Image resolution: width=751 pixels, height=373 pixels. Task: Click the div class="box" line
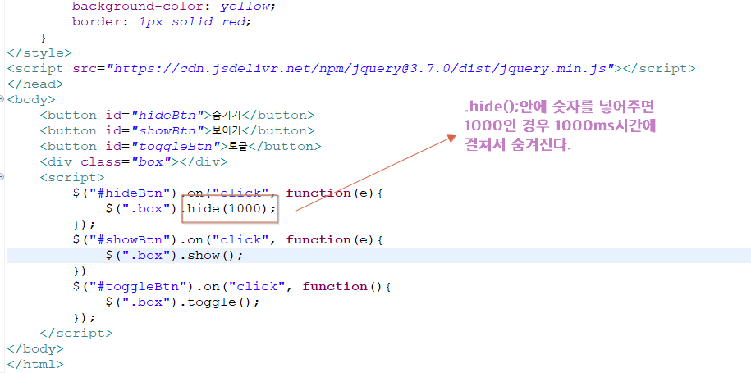(134, 161)
